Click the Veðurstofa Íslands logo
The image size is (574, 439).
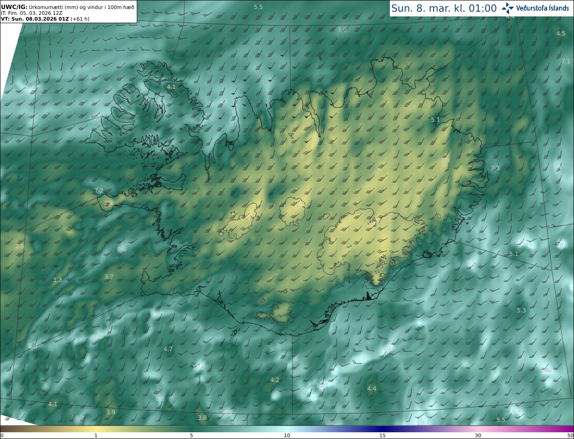point(535,8)
